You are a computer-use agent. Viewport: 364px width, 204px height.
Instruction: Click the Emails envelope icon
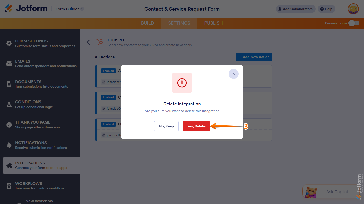point(9,64)
